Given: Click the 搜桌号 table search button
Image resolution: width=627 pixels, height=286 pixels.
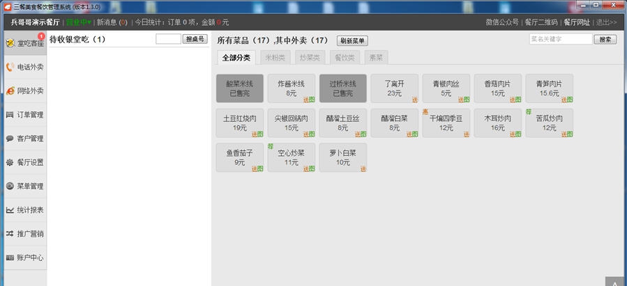Looking at the screenshot, I should (195, 39).
